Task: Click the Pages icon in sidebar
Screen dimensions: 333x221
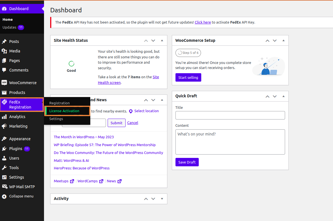Action: [x=4, y=61]
